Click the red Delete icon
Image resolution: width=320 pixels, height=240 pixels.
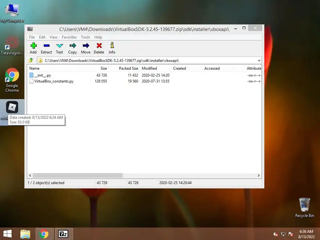click(x=99, y=46)
